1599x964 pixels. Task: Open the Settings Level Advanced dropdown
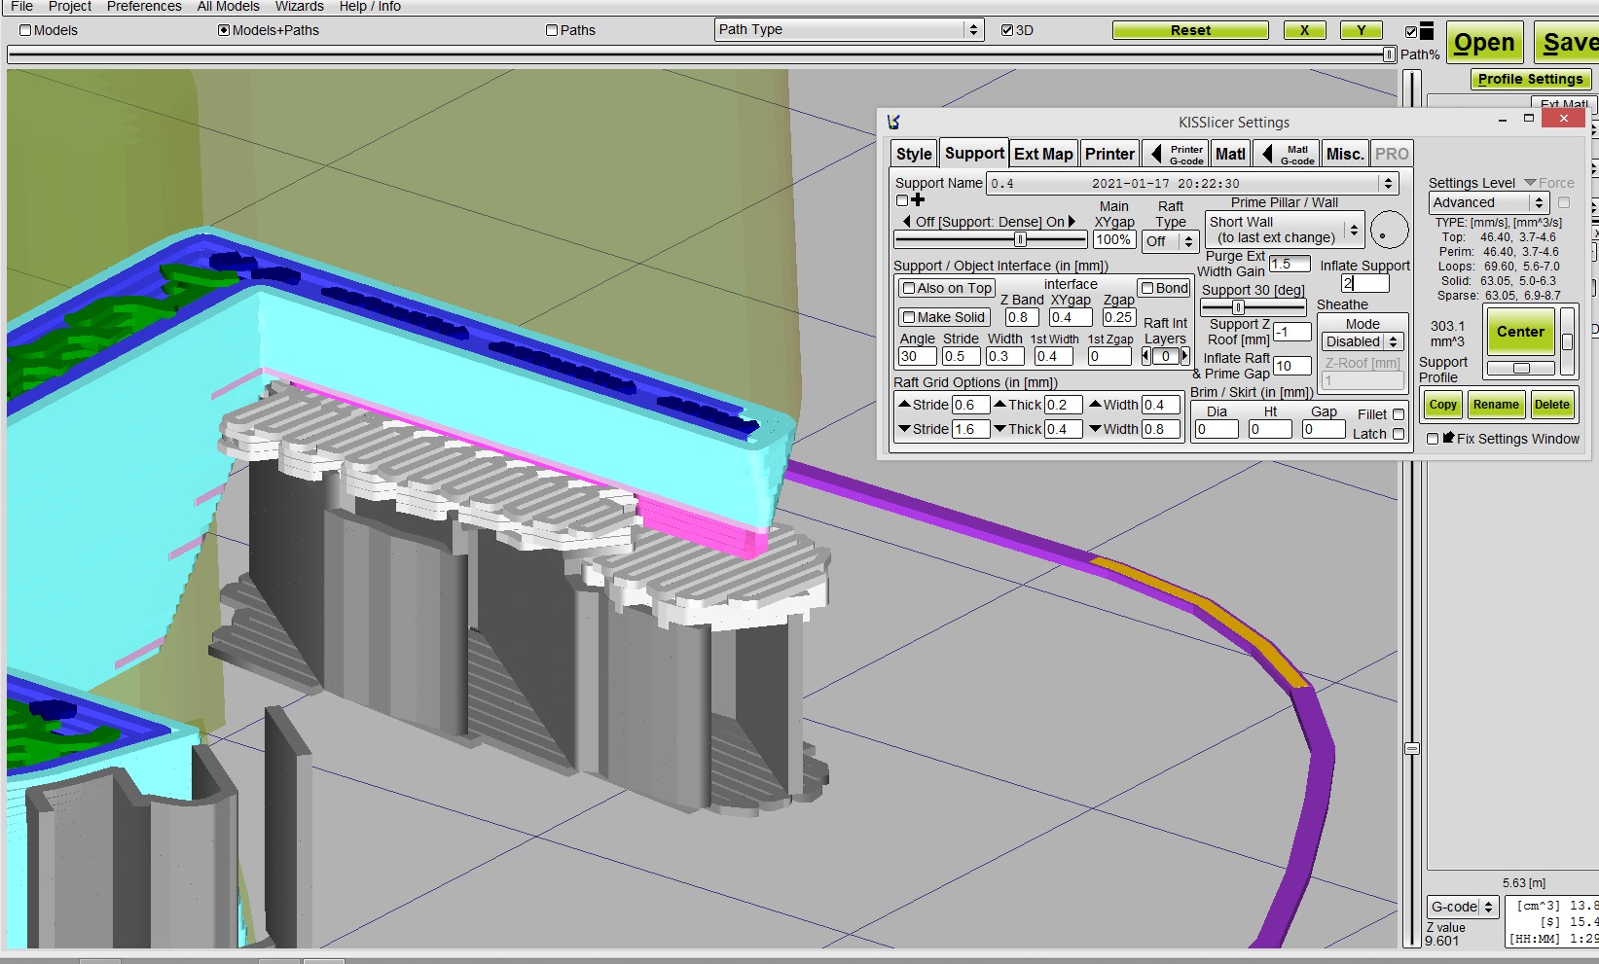tap(1488, 202)
